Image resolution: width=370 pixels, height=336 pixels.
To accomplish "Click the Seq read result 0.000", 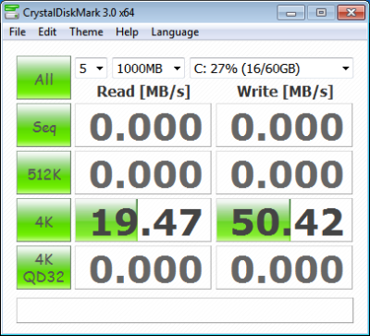I will point(143,125).
